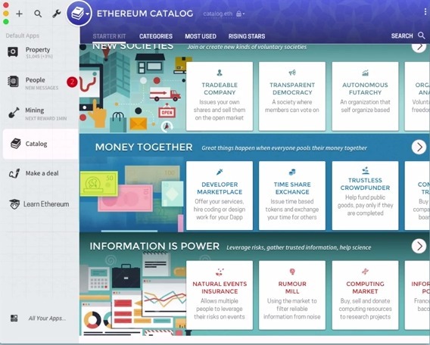Image resolution: width=430 pixels, height=345 pixels.
Task: Select the Catalog sidebar item
Action: pyautogui.click(x=41, y=144)
